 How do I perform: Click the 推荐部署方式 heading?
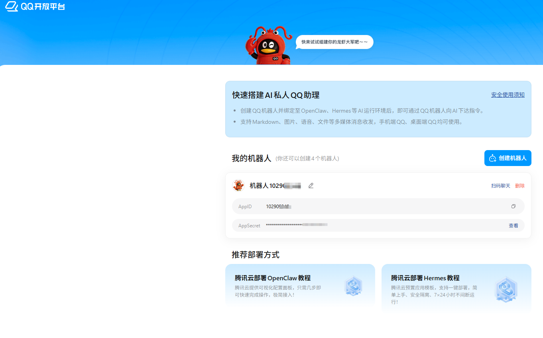click(256, 255)
